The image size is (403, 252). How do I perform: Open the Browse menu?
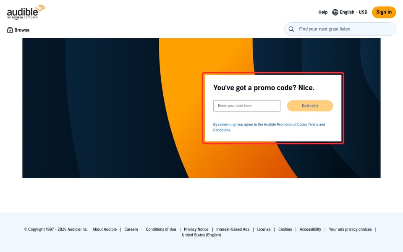click(x=18, y=30)
